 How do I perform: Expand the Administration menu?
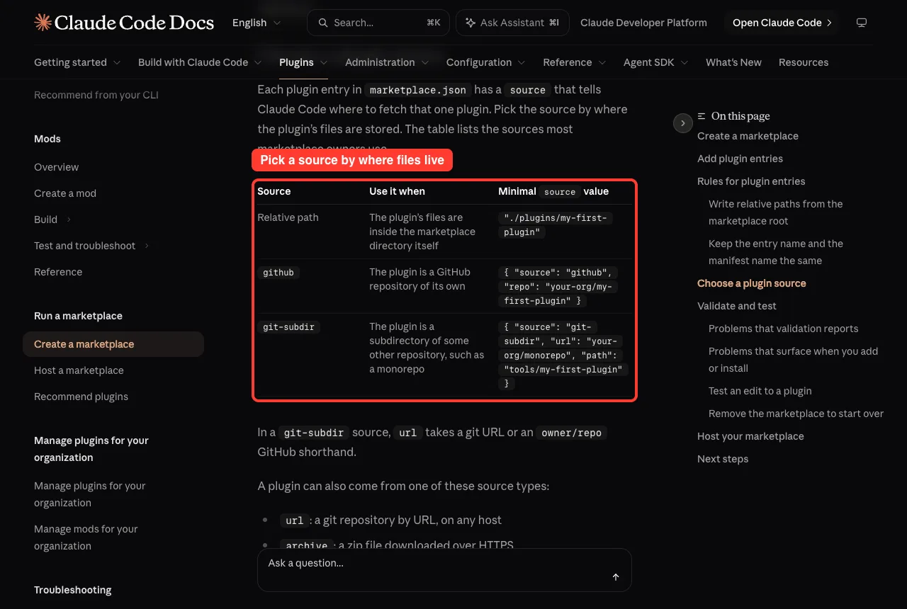[387, 62]
